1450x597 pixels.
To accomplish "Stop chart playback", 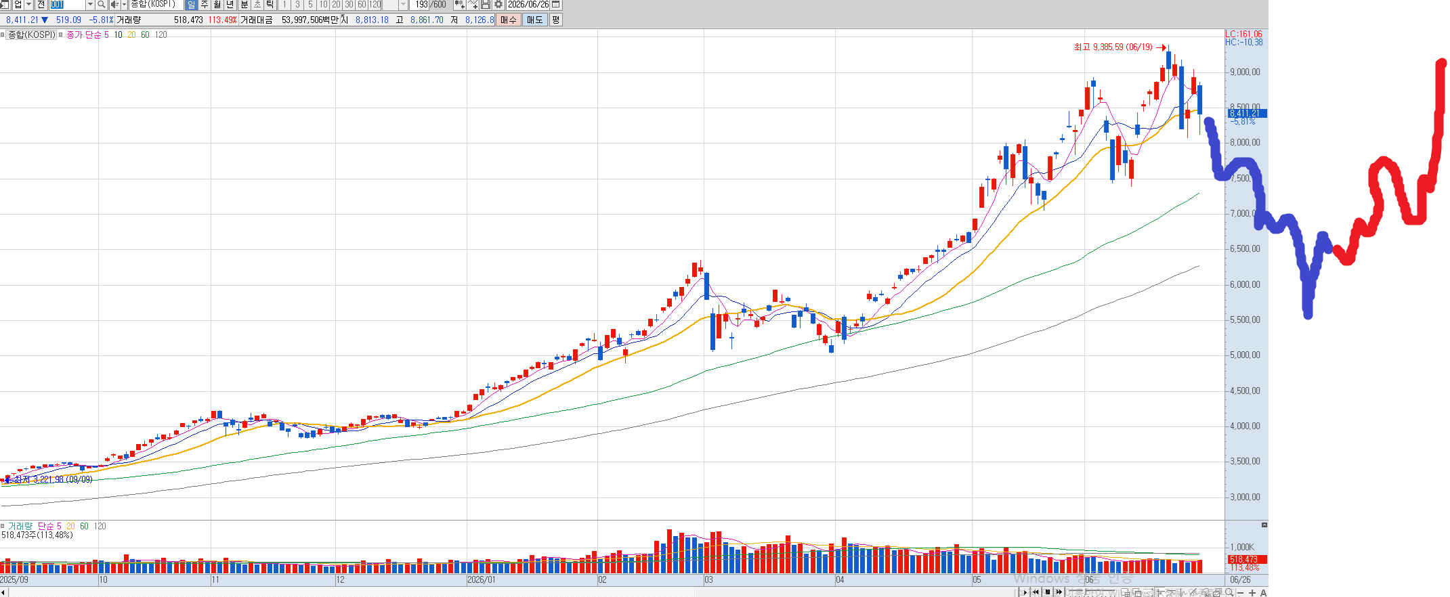I will coord(1048,592).
